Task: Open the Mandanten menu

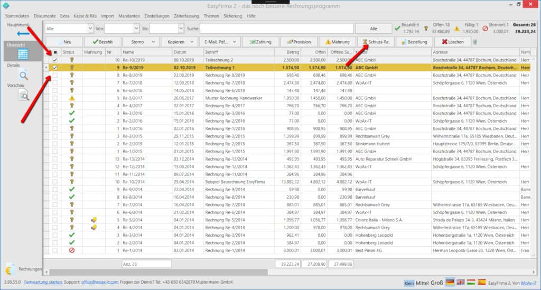Action: (x=129, y=16)
